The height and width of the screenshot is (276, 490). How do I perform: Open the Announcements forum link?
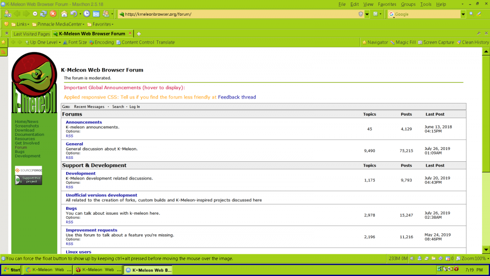84,122
